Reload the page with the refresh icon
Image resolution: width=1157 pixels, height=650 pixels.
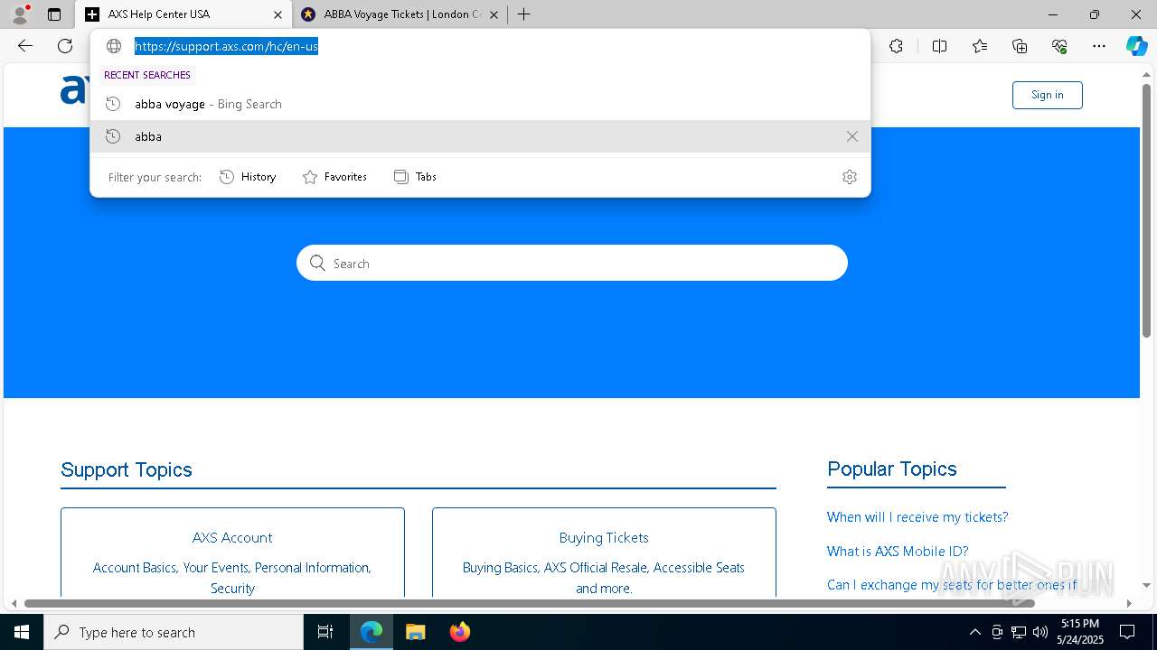coord(65,46)
